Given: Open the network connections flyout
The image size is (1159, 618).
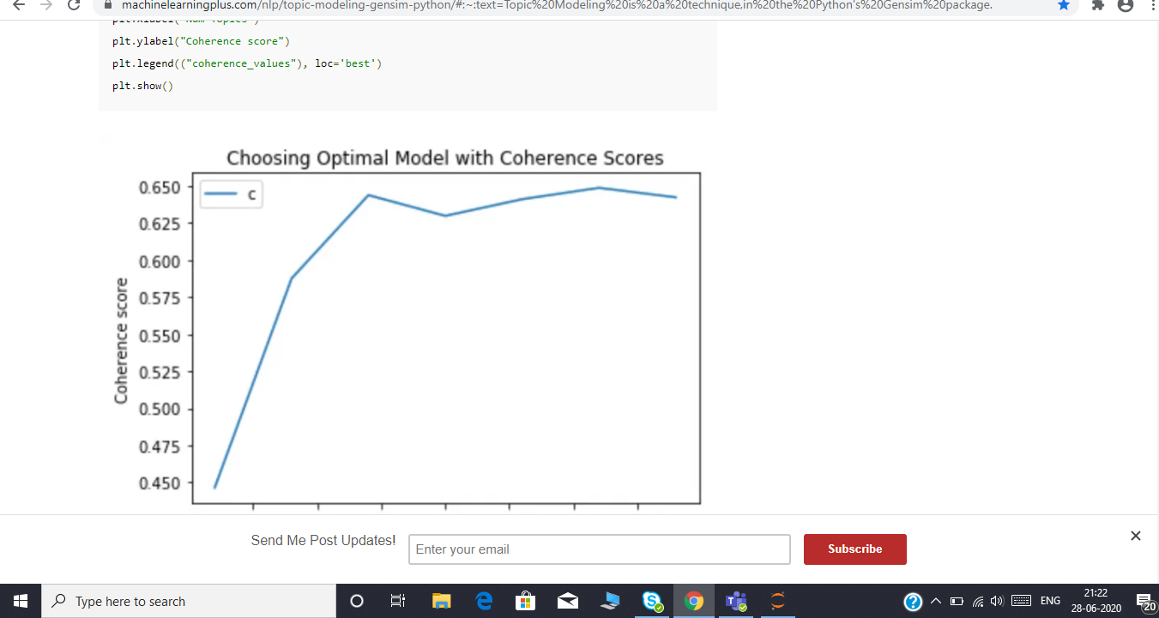Looking at the screenshot, I should (978, 601).
